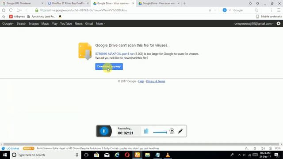Screen dimensions: 283x159
Task: Click the green padlock security icon
Action: [37, 10]
